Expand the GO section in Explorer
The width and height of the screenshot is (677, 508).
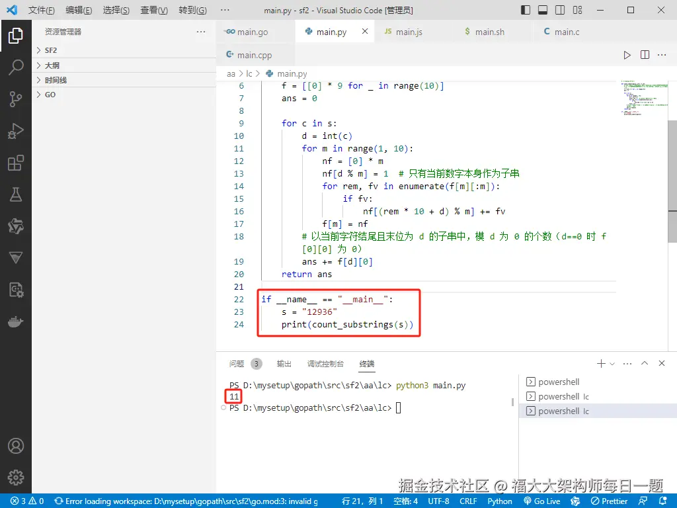124,95
